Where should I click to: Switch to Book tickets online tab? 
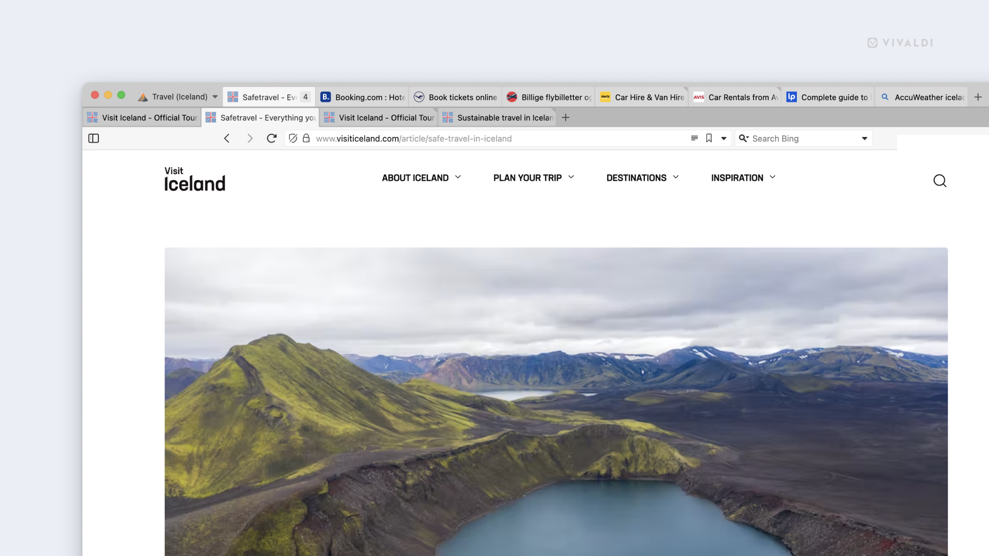click(x=455, y=97)
